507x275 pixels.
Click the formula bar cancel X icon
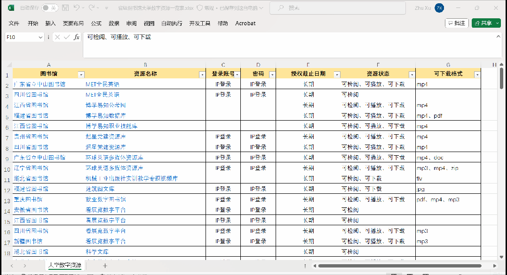click(57, 37)
